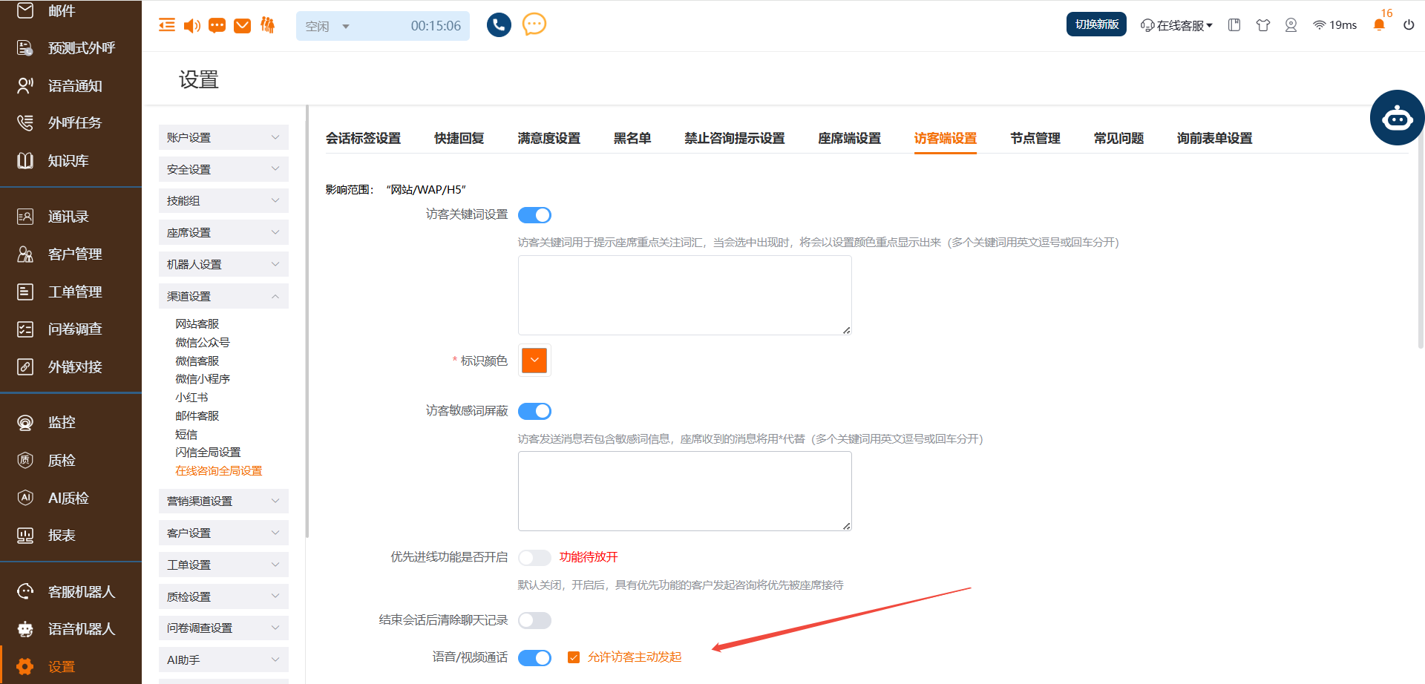1425x684 pixels.
Task: Expand the 机器人设置 section
Action: click(x=223, y=264)
